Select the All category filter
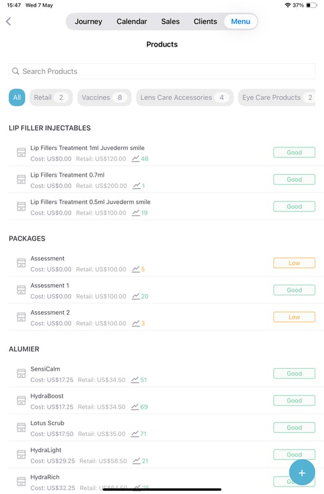This screenshot has width=324, height=494. [x=17, y=97]
